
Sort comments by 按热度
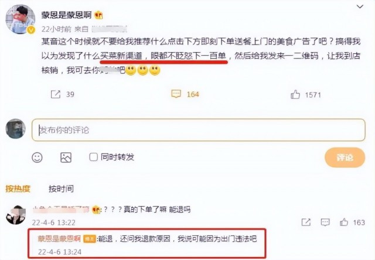18,189
